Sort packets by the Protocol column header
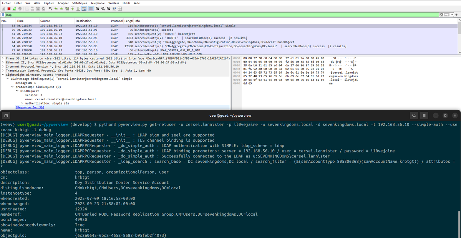 pyautogui.click(x=117, y=21)
